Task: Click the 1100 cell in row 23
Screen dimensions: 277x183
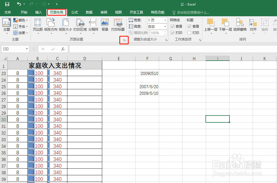Action: coord(38,73)
